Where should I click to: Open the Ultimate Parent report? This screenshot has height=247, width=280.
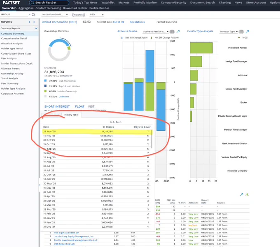(10, 69)
